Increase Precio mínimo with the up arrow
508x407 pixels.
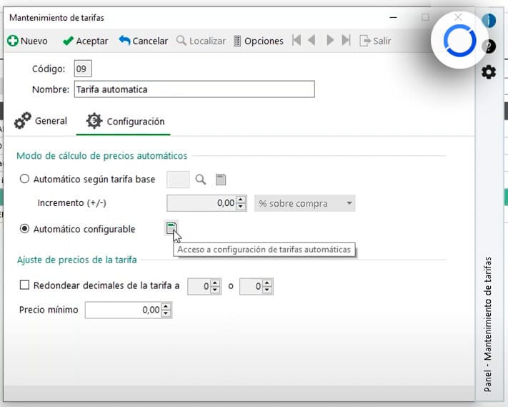point(166,306)
